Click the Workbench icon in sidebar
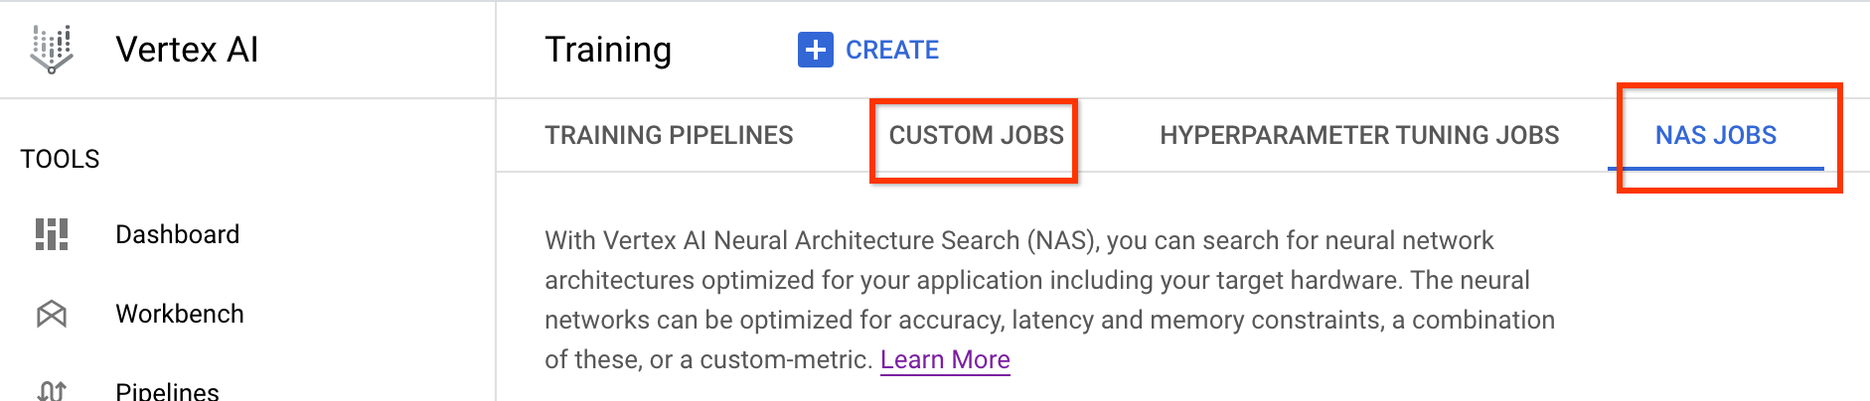Viewport: 1870px width, 401px height. [x=52, y=314]
